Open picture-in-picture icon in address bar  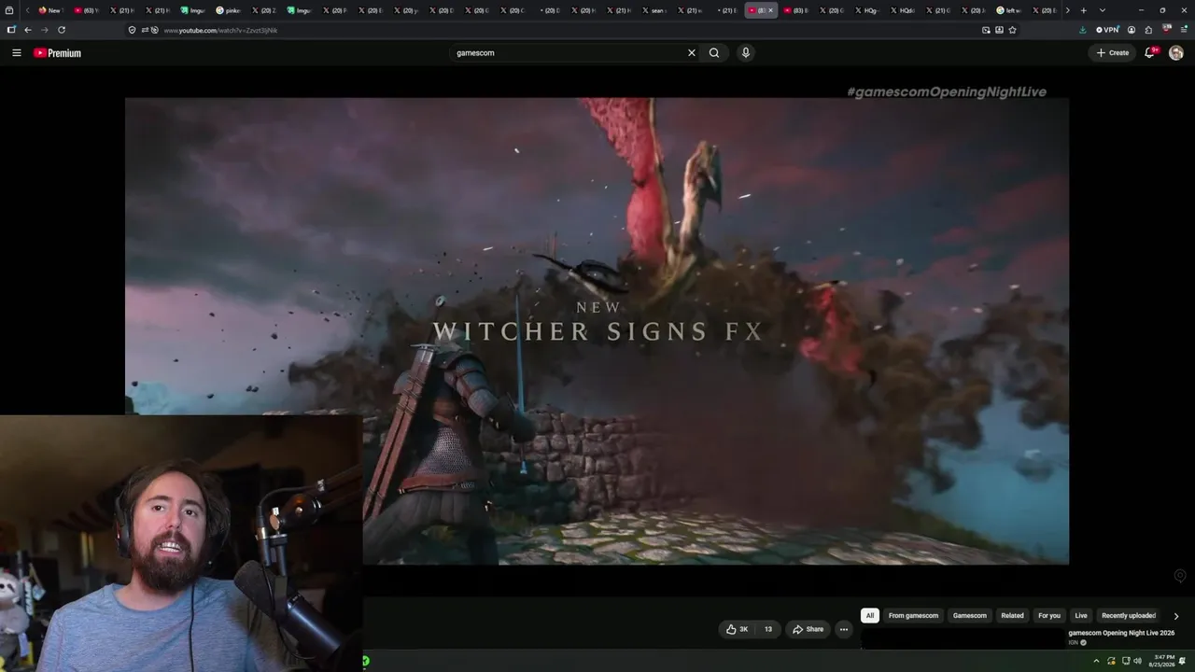point(986,30)
